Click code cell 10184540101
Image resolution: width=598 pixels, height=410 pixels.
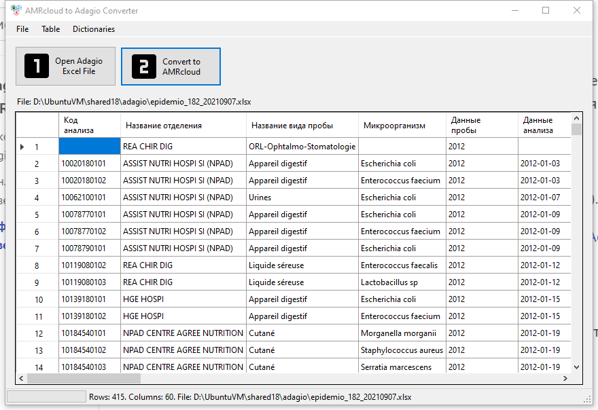[90, 333]
